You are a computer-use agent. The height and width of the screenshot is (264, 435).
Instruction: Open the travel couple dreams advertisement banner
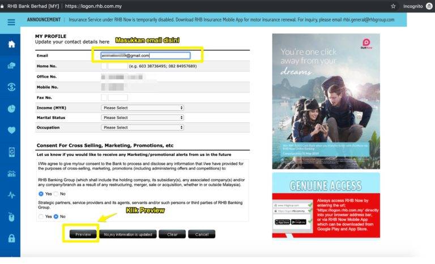(326, 101)
